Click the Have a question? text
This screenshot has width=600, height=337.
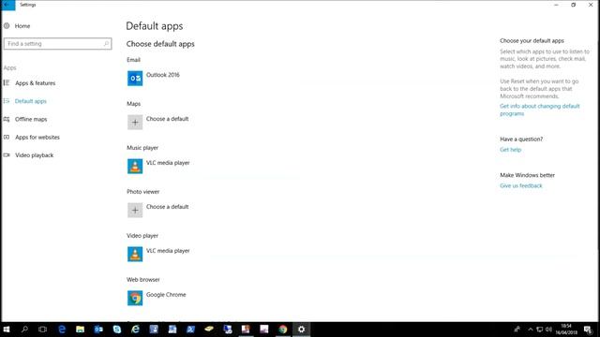pos(521,139)
